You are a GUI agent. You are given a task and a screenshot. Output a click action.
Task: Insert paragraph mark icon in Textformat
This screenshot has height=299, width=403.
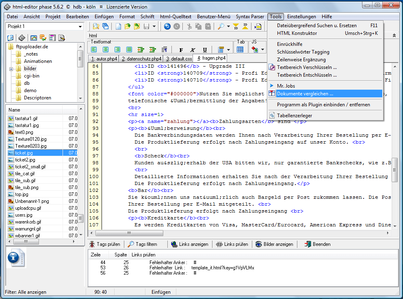click(x=165, y=49)
